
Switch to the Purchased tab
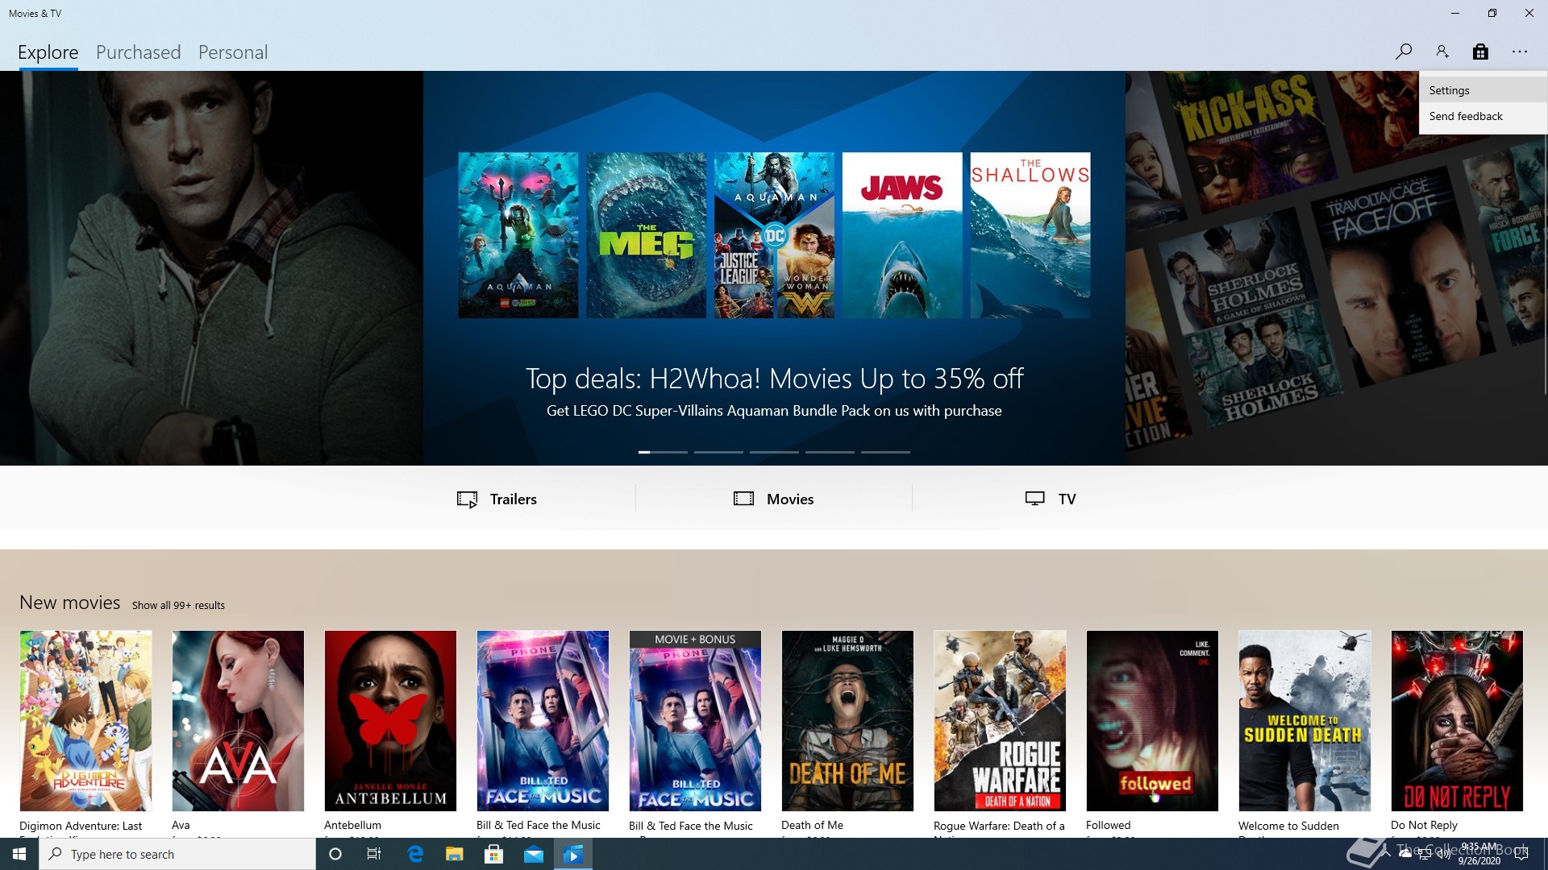click(x=139, y=52)
